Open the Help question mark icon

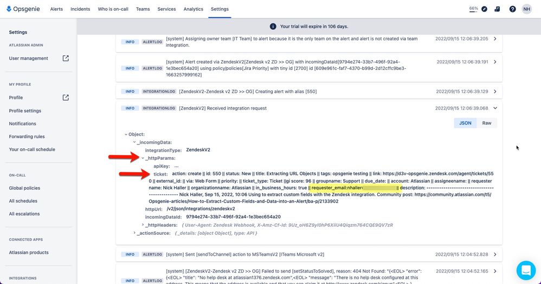(x=513, y=9)
